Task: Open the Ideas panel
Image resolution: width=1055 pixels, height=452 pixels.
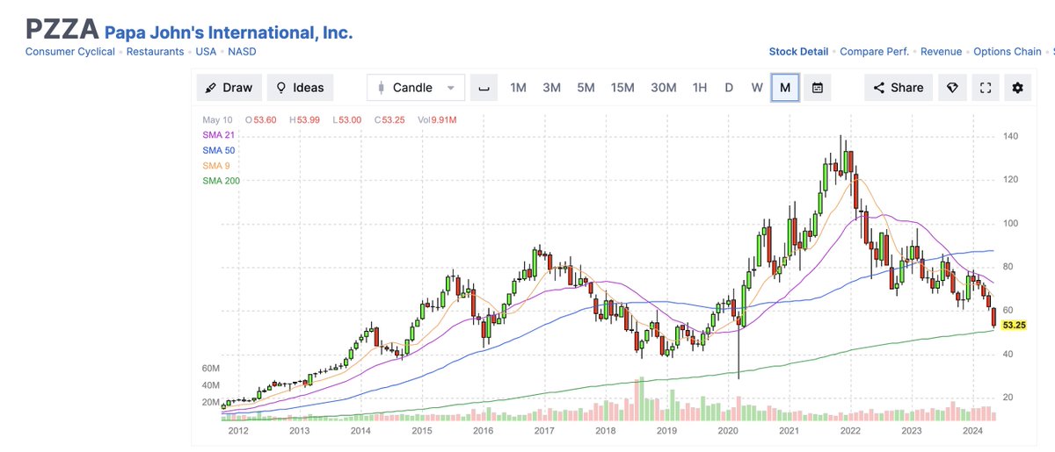Action: (x=301, y=88)
